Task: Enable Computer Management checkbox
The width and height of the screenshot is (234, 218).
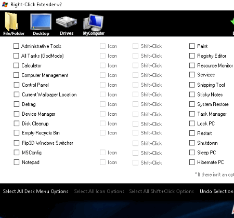Action: click(16, 75)
